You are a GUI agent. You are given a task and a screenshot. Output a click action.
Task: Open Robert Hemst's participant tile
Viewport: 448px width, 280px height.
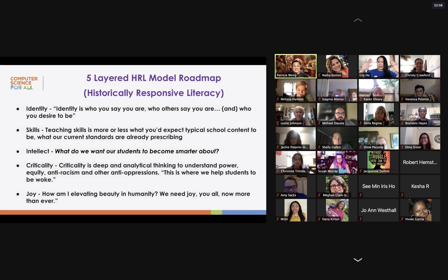pos(420,162)
